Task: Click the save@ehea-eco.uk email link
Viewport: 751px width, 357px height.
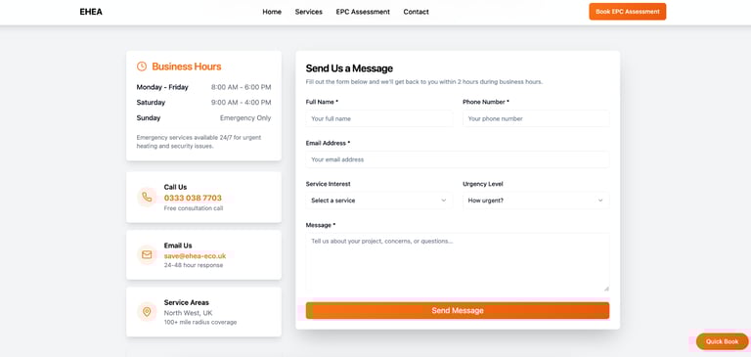Action: (195, 256)
